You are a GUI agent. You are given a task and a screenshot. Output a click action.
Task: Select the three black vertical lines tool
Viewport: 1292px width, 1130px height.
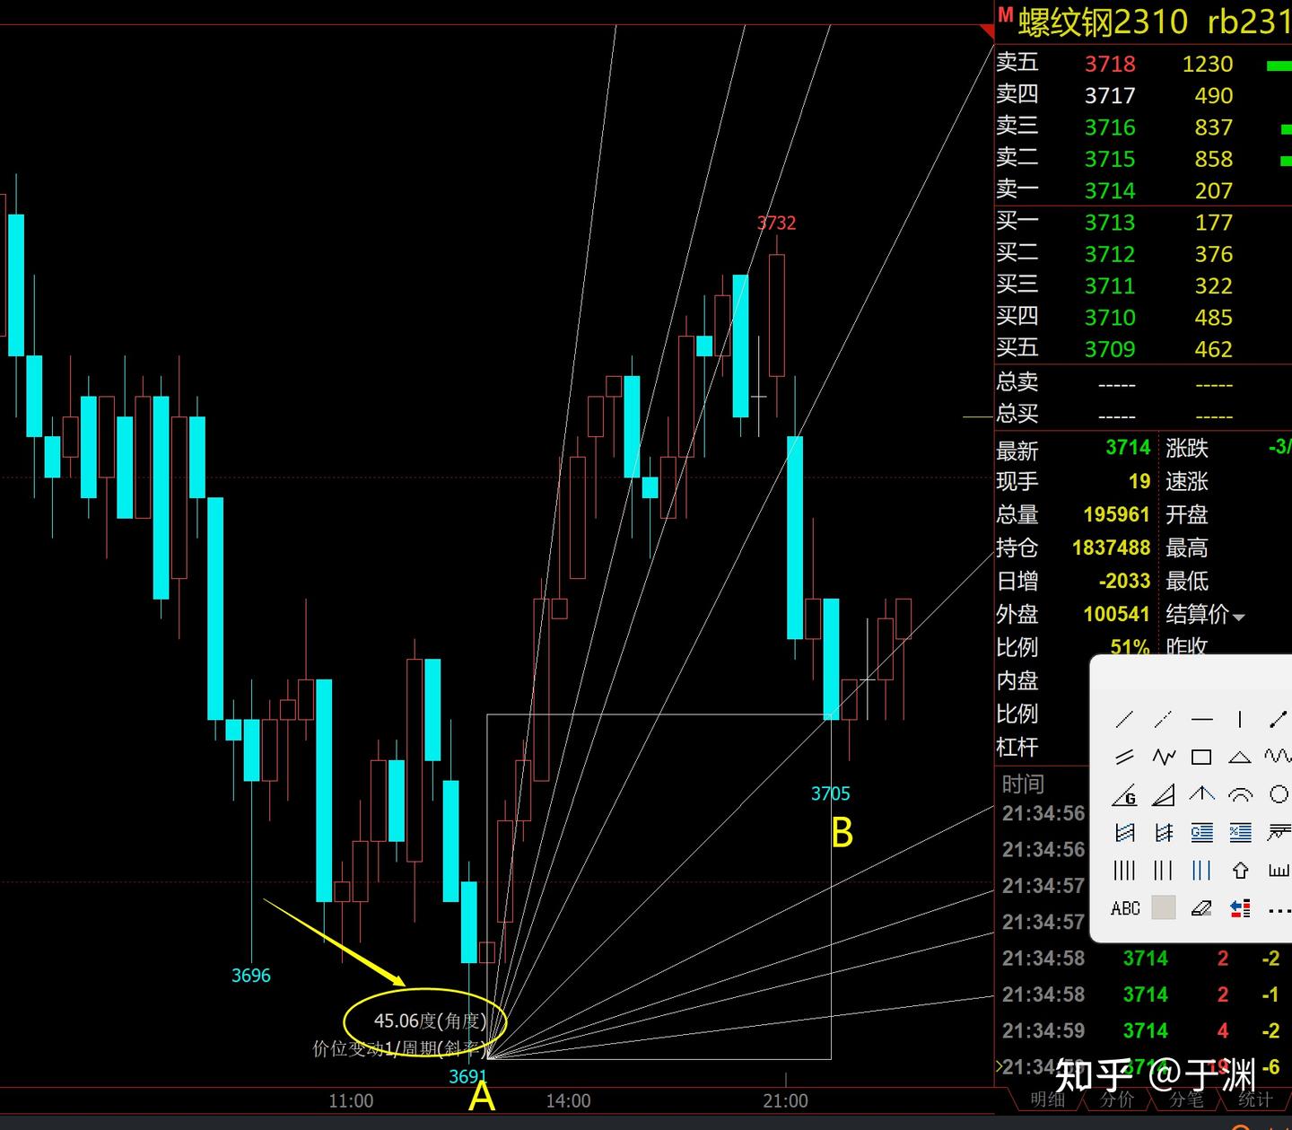(x=1163, y=871)
